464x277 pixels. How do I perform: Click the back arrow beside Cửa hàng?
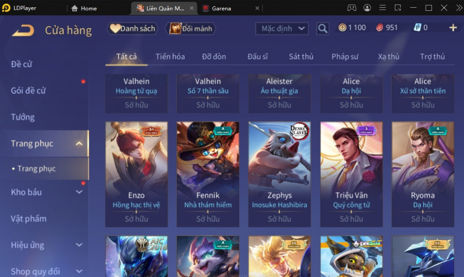coord(23,30)
